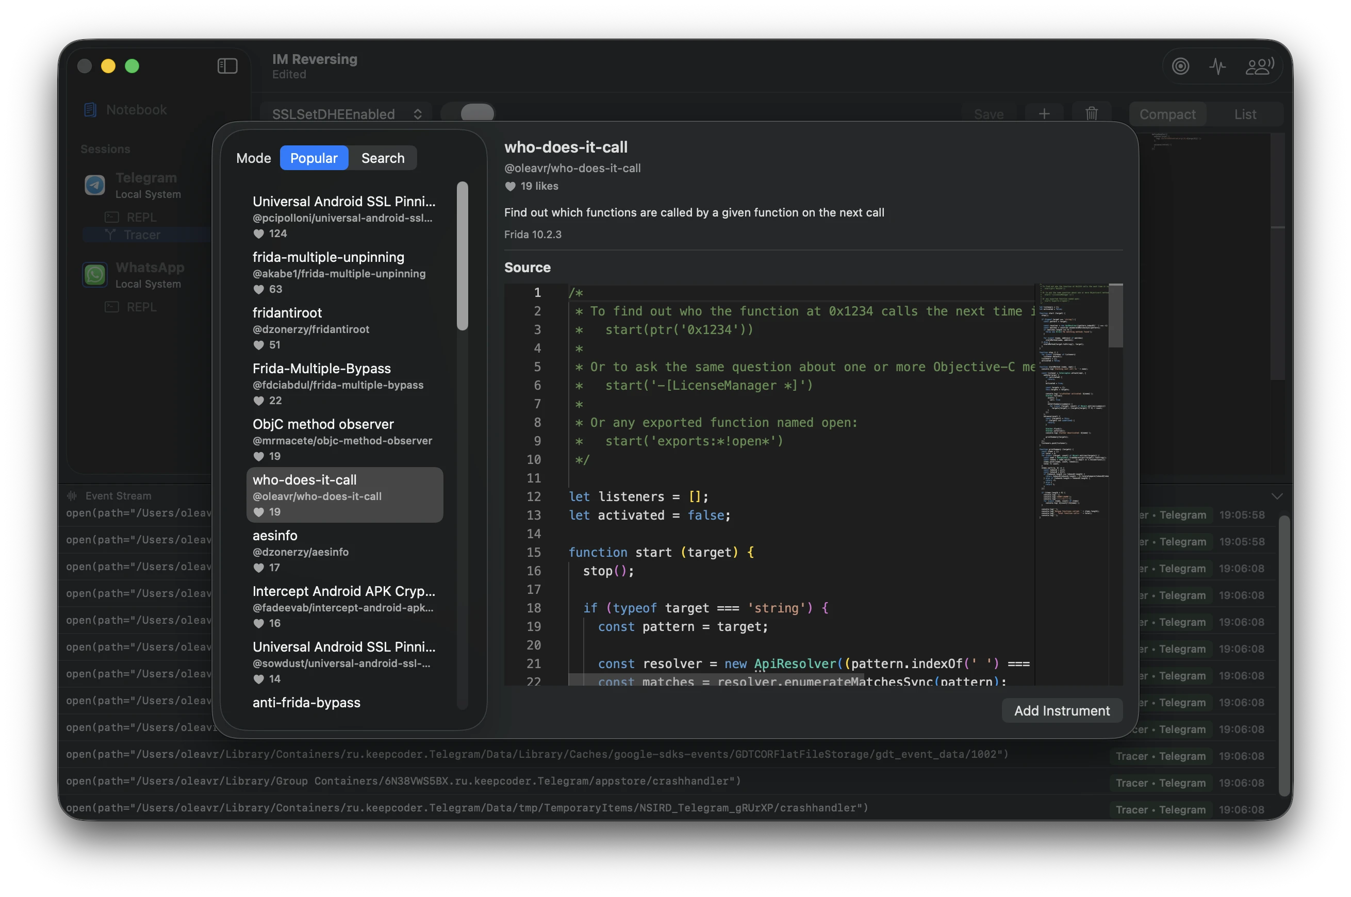Open the SSLSetDHEEnabled dropdown
Screen dimensions: 1351x897
346,113
